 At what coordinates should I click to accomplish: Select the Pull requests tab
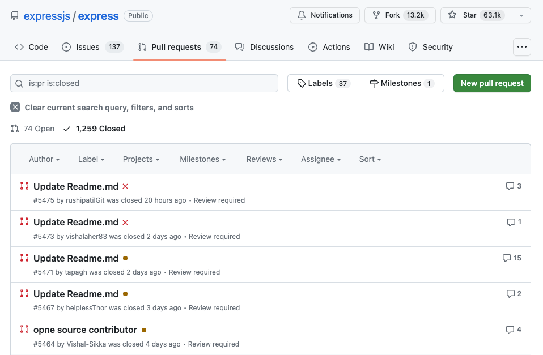[x=179, y=47]
